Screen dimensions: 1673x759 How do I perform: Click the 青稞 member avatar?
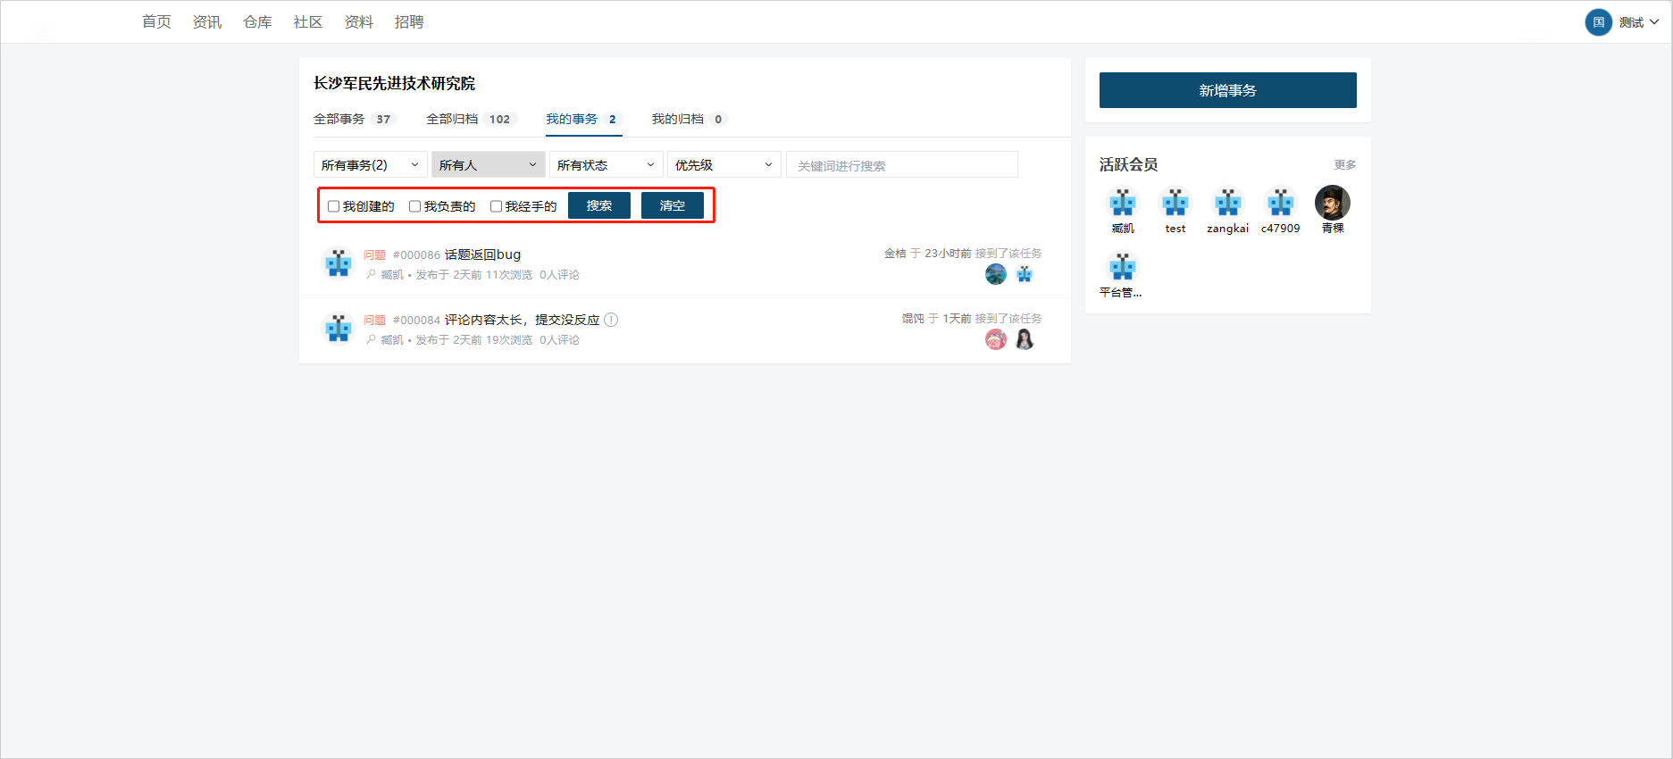[x=1332, y=203]
